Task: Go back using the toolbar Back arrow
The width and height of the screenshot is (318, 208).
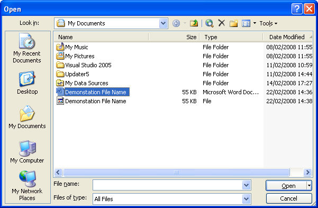Action: [x=176, y=23]
